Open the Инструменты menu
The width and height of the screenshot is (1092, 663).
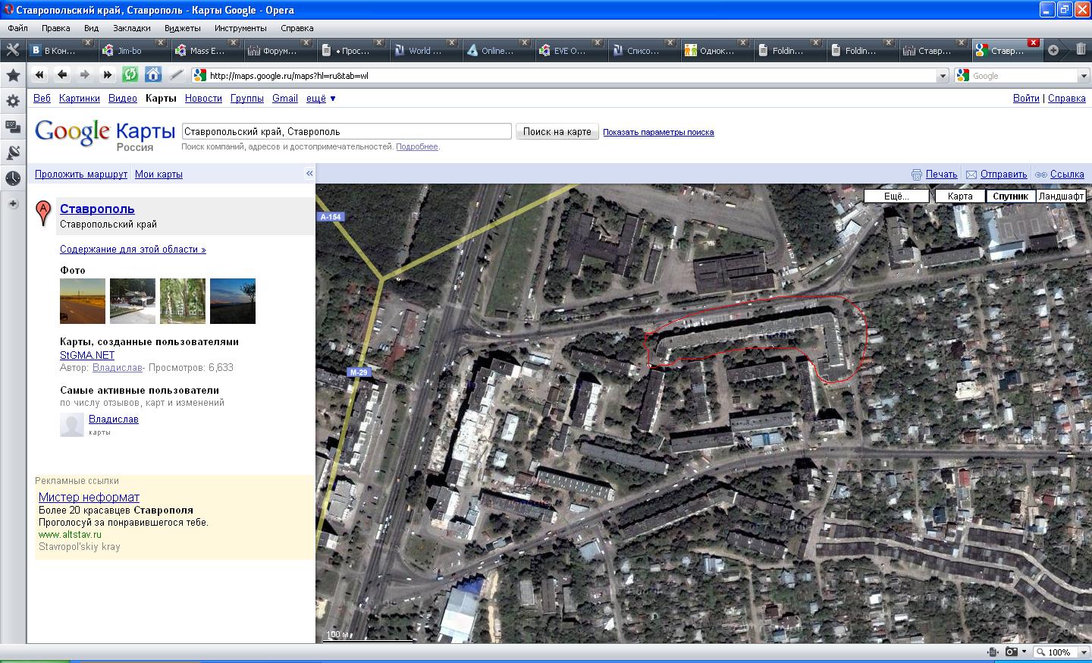(x=240, y=28)
